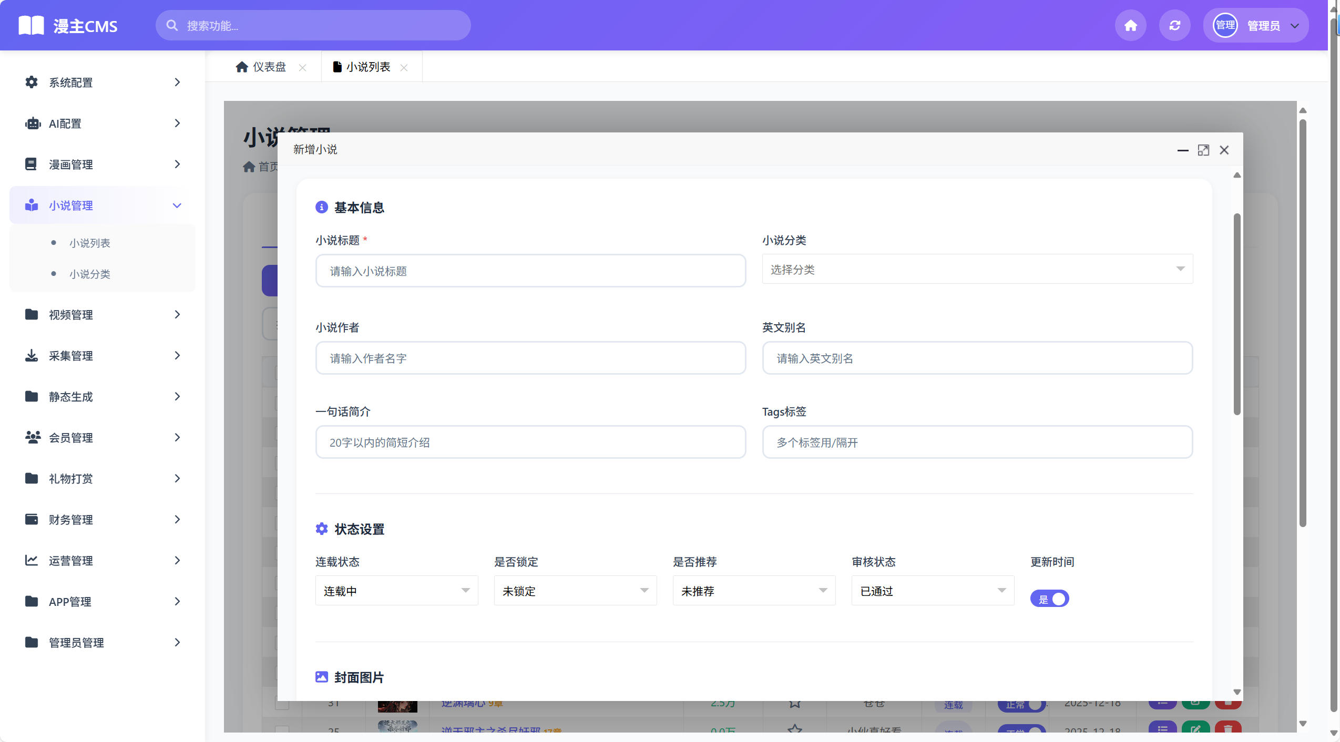Collapse the 小说管理 sidebar menu
The image size is (1340, 742).
[177, 205]
